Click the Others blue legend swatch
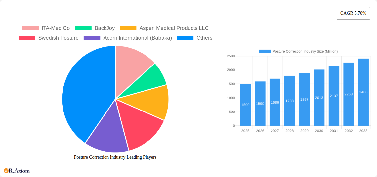This screenshot has width=377, height=177. [185, 38]
